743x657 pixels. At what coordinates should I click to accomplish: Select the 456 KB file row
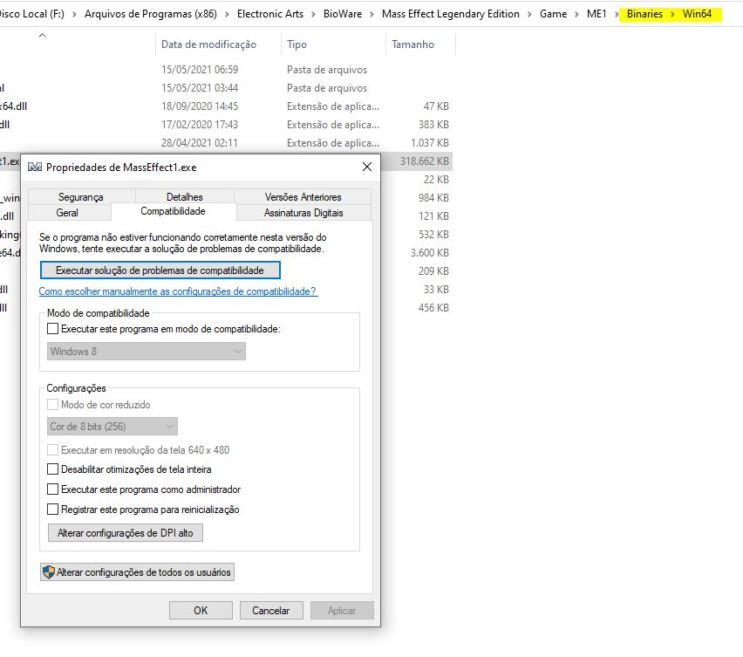tap(417, 308)
